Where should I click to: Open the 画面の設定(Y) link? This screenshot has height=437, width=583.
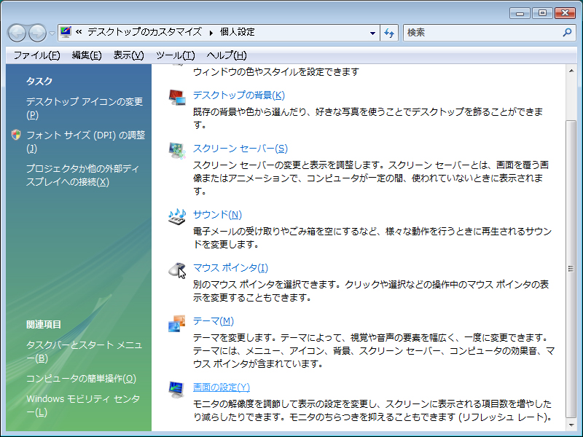coord(222,387)
